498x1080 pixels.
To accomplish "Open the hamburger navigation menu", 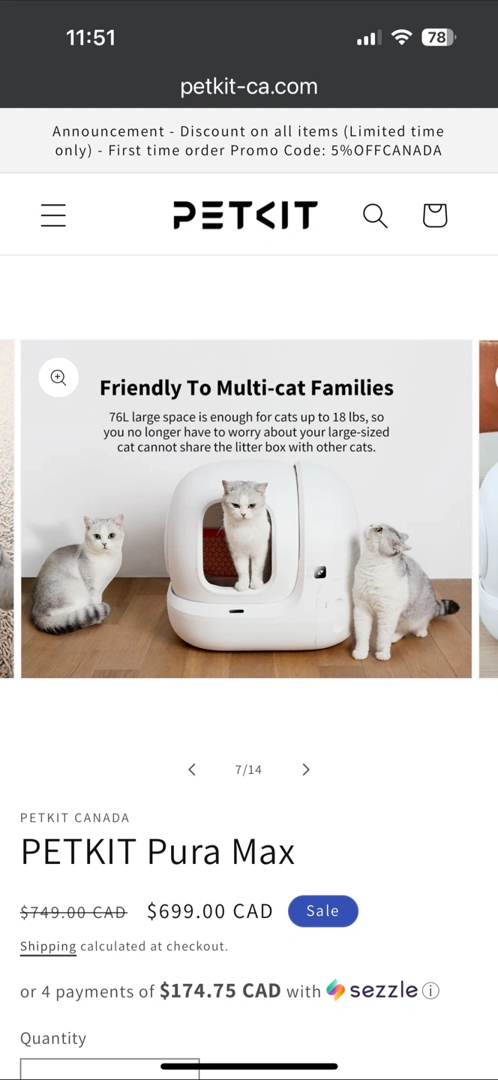I will tap(53, 215).
